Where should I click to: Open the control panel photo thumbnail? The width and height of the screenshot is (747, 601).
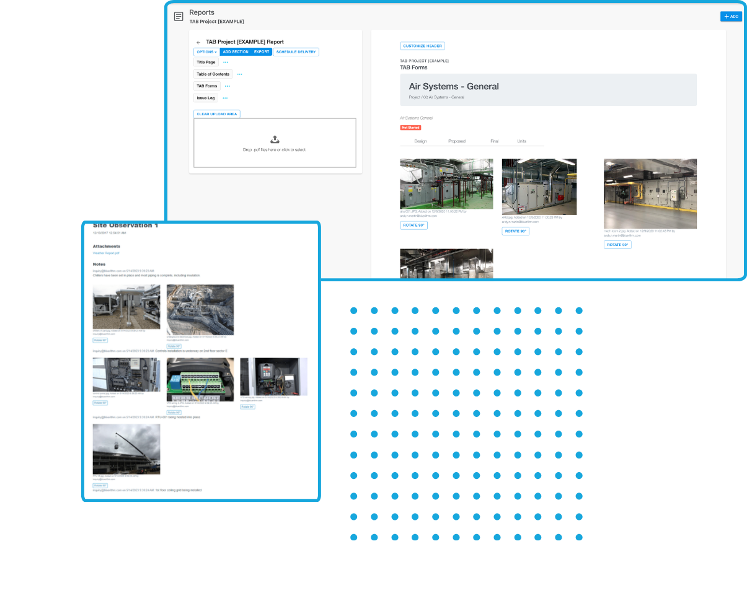click(126, 374)
